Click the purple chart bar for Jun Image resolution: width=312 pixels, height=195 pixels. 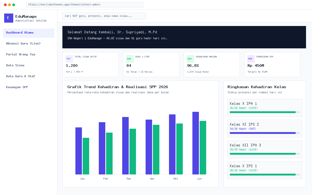196,143
